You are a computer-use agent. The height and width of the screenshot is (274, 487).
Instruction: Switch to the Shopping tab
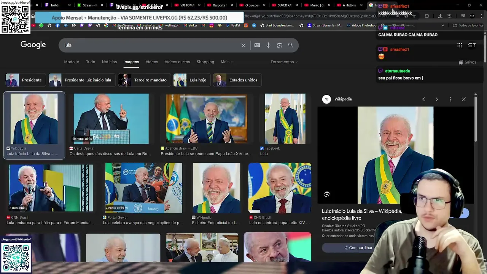205,62
